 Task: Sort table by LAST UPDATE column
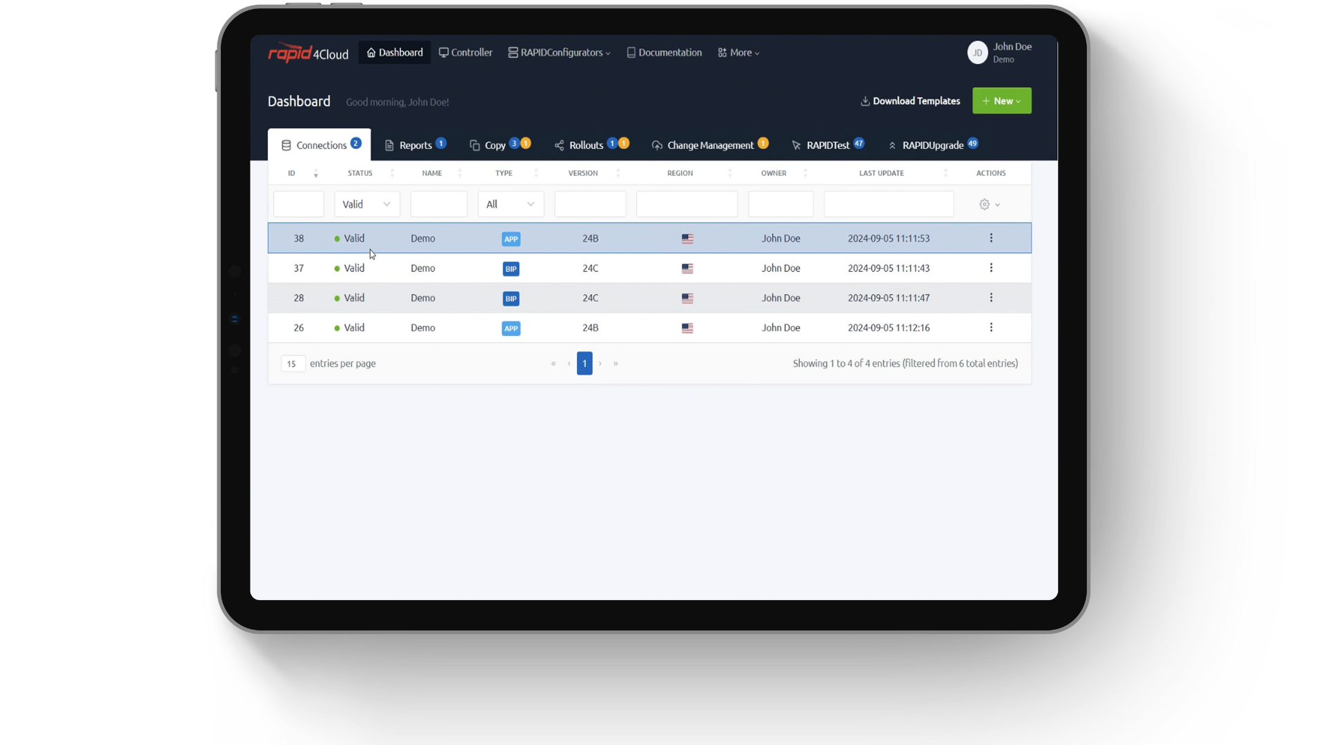click(x=889, y=173)
